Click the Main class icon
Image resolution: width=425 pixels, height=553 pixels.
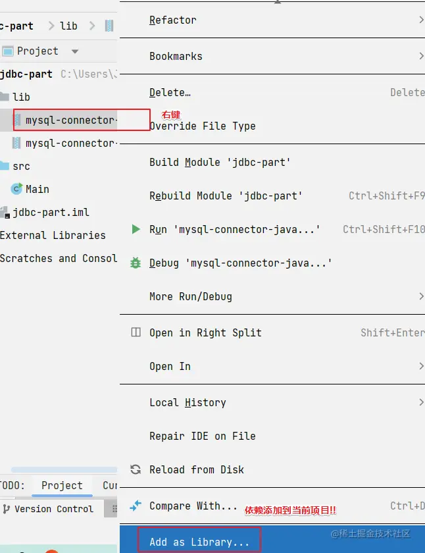pos(16,189)
